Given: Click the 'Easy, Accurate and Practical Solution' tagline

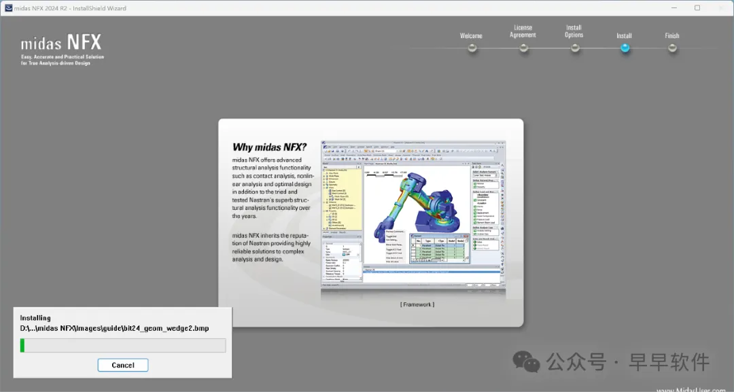Looking at the screenshot, I should click(x=63, y=56).
